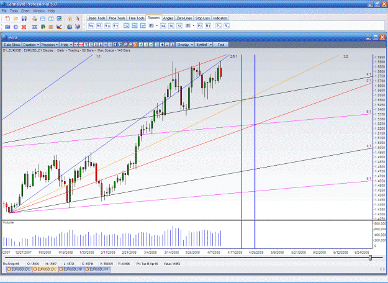Screen dimensions: 388x283
Task: Open the File menu
Action: click(4, 11)
